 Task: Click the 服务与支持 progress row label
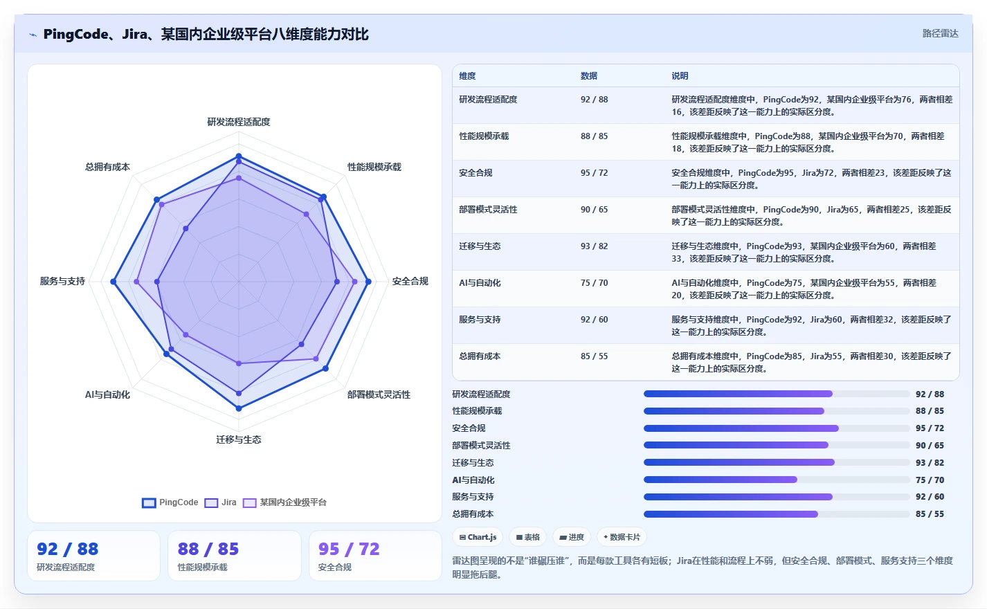pos(473,497)
